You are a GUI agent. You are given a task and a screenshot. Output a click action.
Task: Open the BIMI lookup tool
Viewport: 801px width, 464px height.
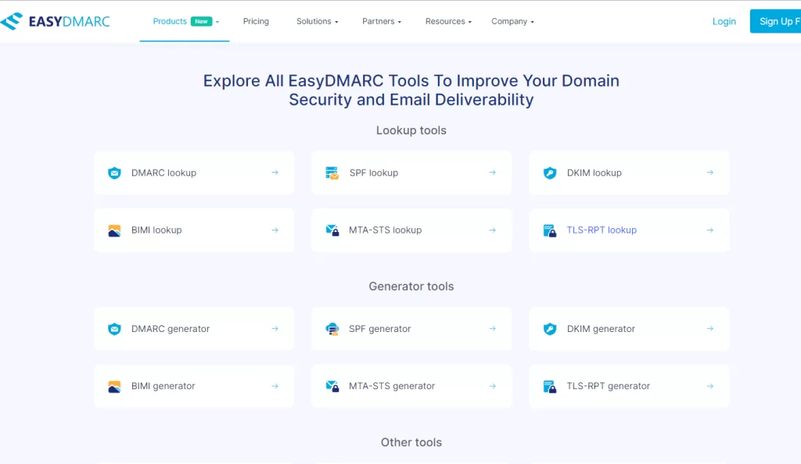coord(194,230)
